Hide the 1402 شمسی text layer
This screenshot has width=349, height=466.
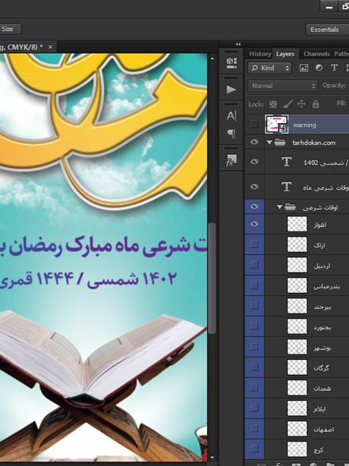[x=254, y=162]
